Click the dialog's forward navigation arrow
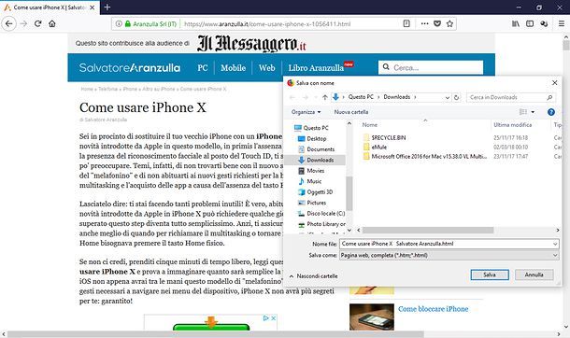 [306, 97]
